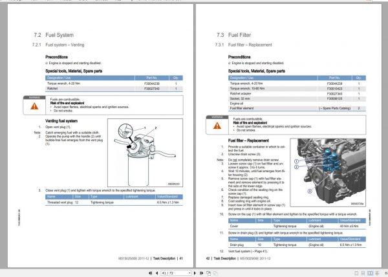Click 'Threaded vent plug' table cell
This screenshot has width=388, height=277.
point(60,203)
